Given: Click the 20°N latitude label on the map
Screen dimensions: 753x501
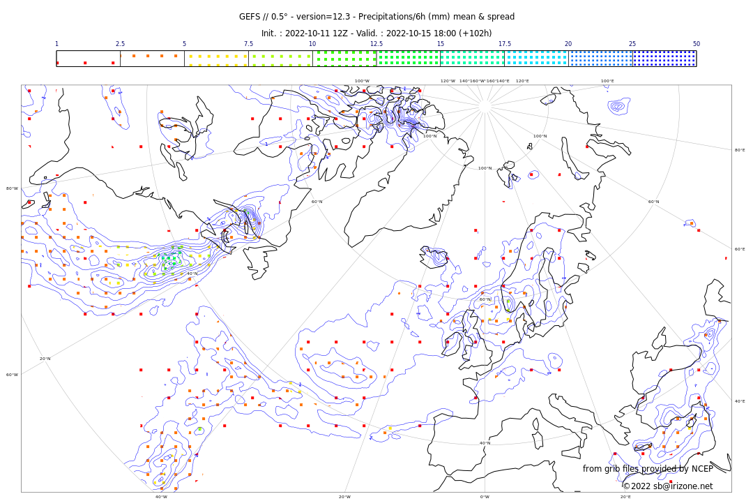Looking at the screenshot, I should click(45, 359).
